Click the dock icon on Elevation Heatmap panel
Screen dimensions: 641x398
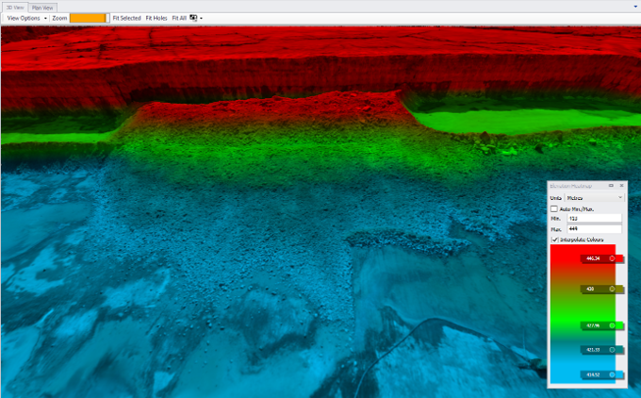click(611, 185)
